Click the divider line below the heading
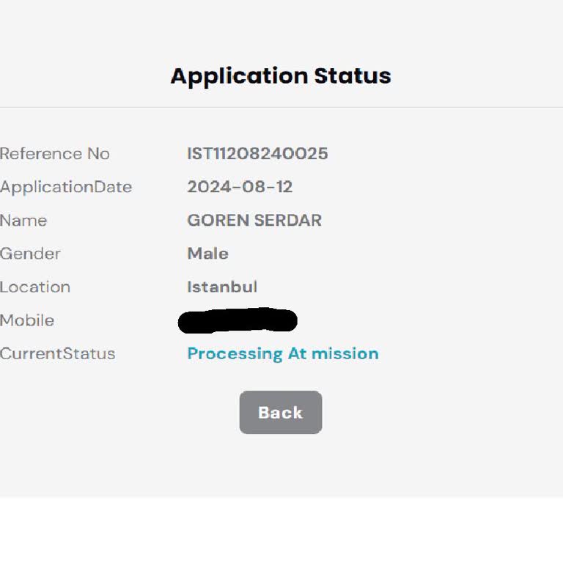Image resolution: width=563 pixels, height=563 pixels. (281, 108)
